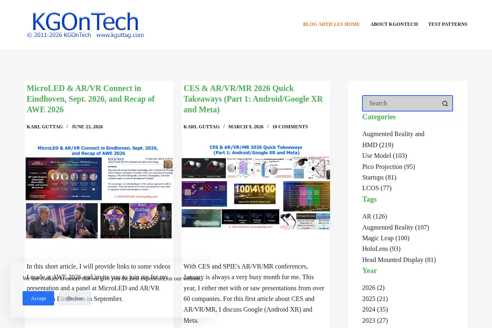Viewport: 492px width, 328px height.
Task: Open Karl Guttag author link on June 23 post
Action: [45, 127]
